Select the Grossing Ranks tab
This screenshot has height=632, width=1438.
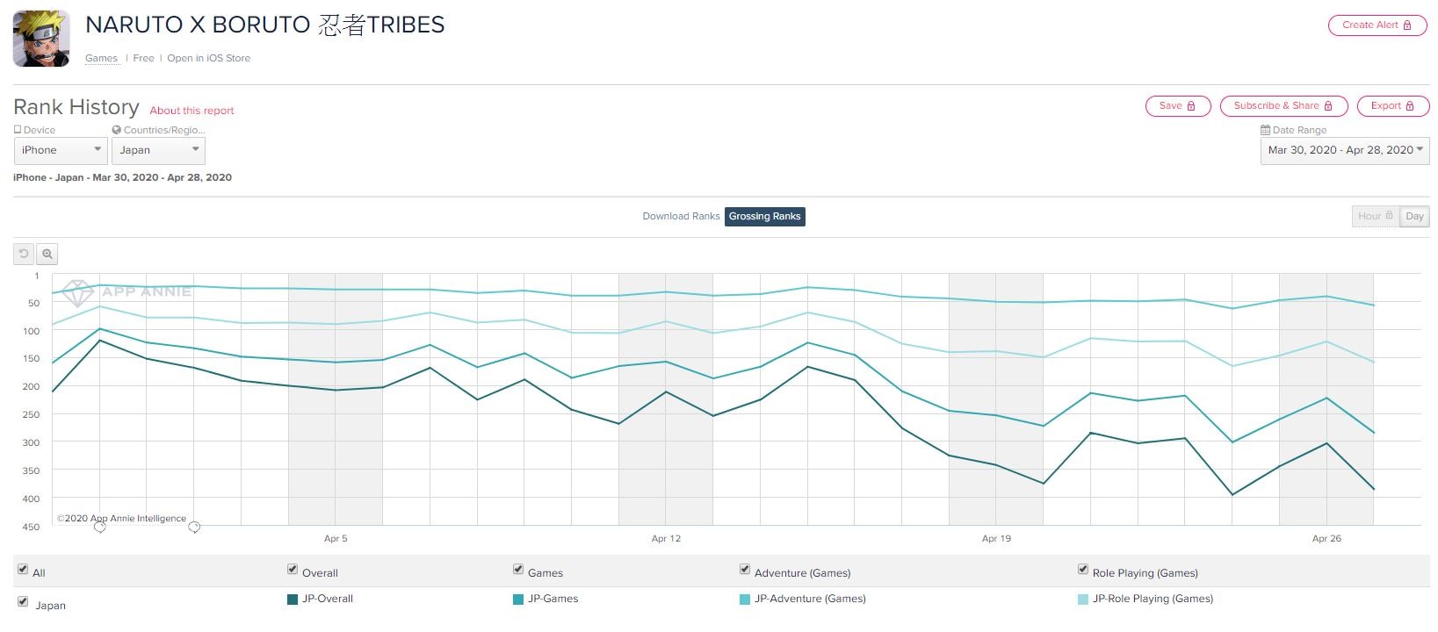(x=764, y=216)
